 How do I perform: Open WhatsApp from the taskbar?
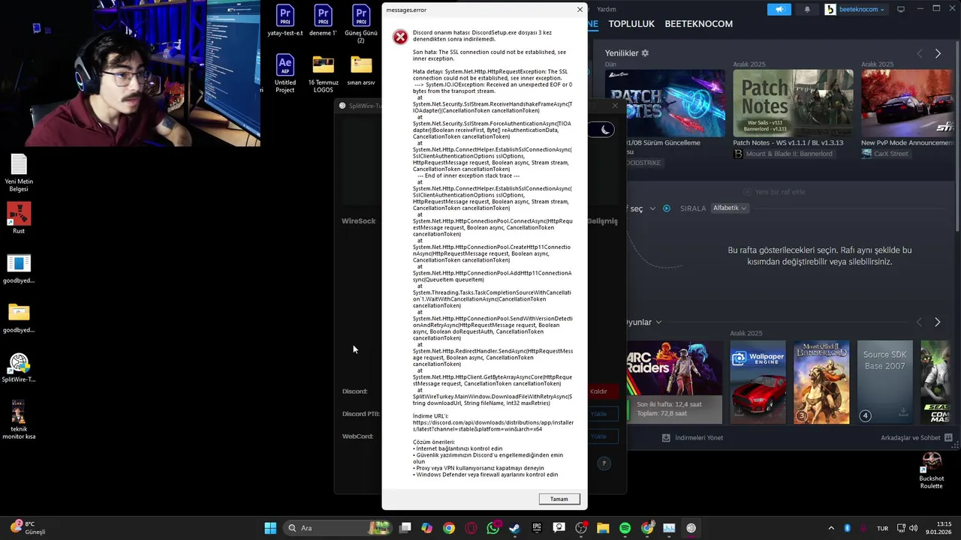pos(493,528)
